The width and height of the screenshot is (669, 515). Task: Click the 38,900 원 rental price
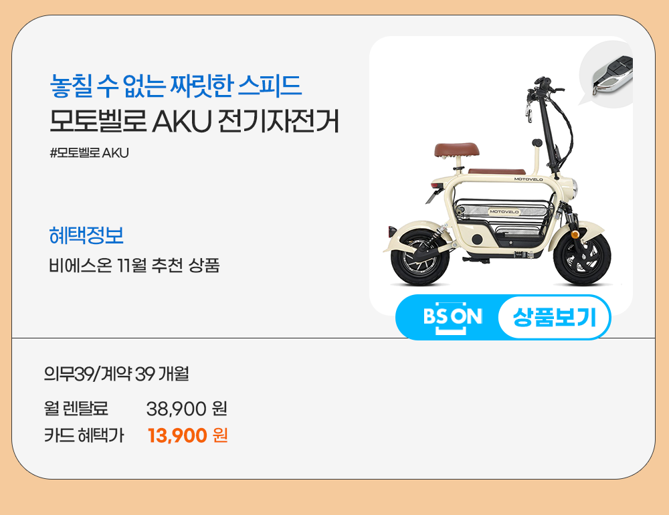[187, 409]
